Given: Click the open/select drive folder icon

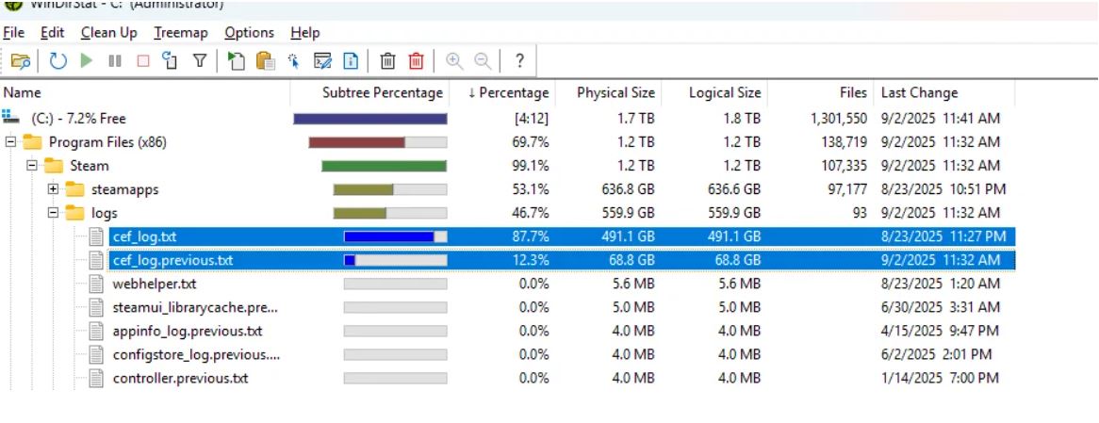Looking at the screenshot, I should [20, 61].
